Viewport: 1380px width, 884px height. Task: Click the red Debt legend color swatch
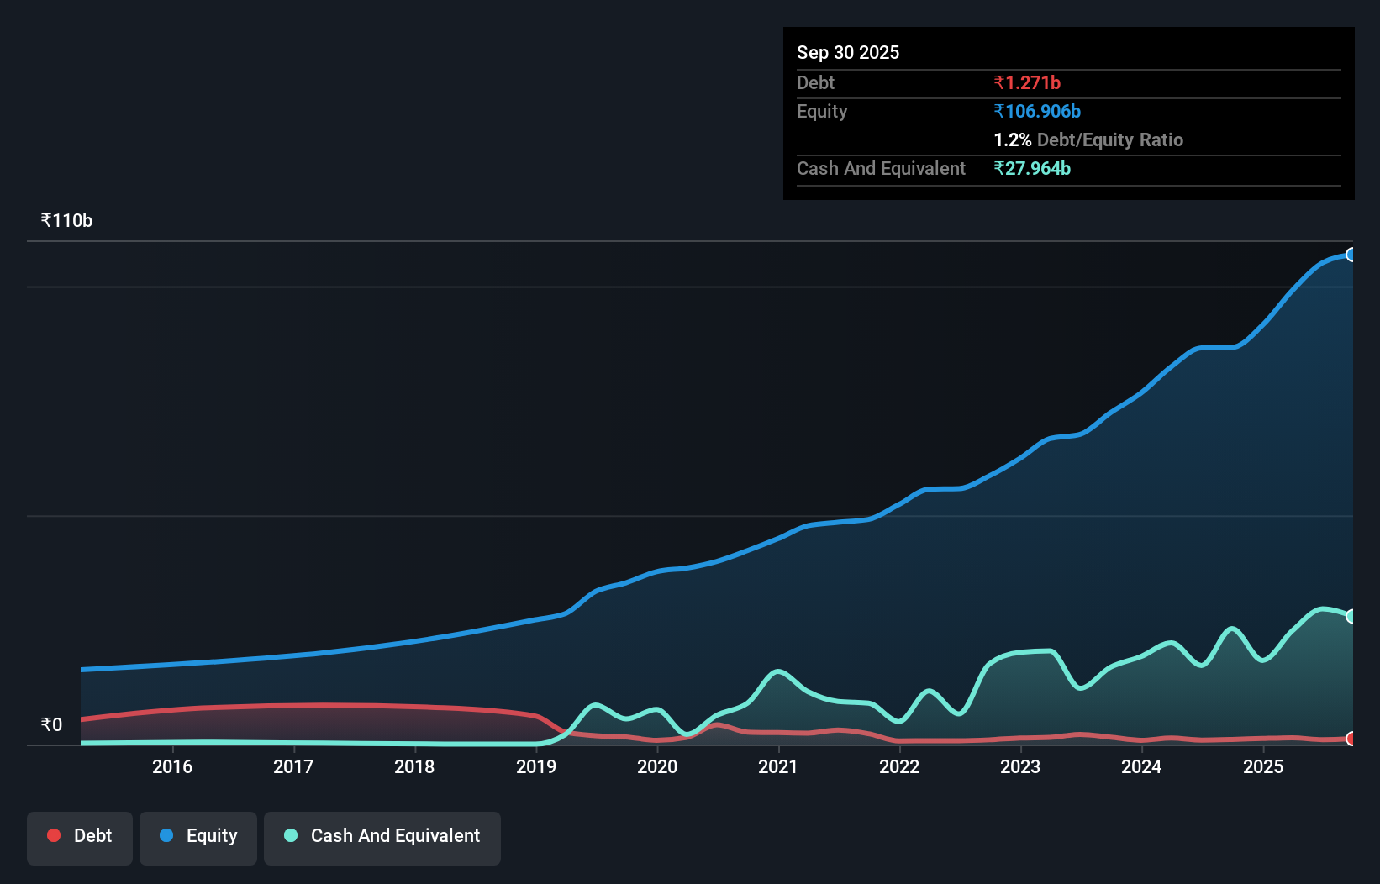point(54,835)
